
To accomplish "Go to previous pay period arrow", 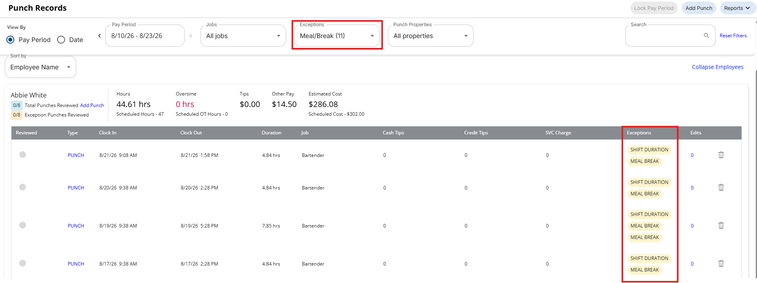I will (x=99, y=36).
